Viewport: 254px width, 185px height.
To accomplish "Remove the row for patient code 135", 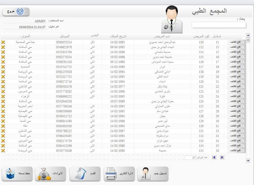I will [3, 151].
